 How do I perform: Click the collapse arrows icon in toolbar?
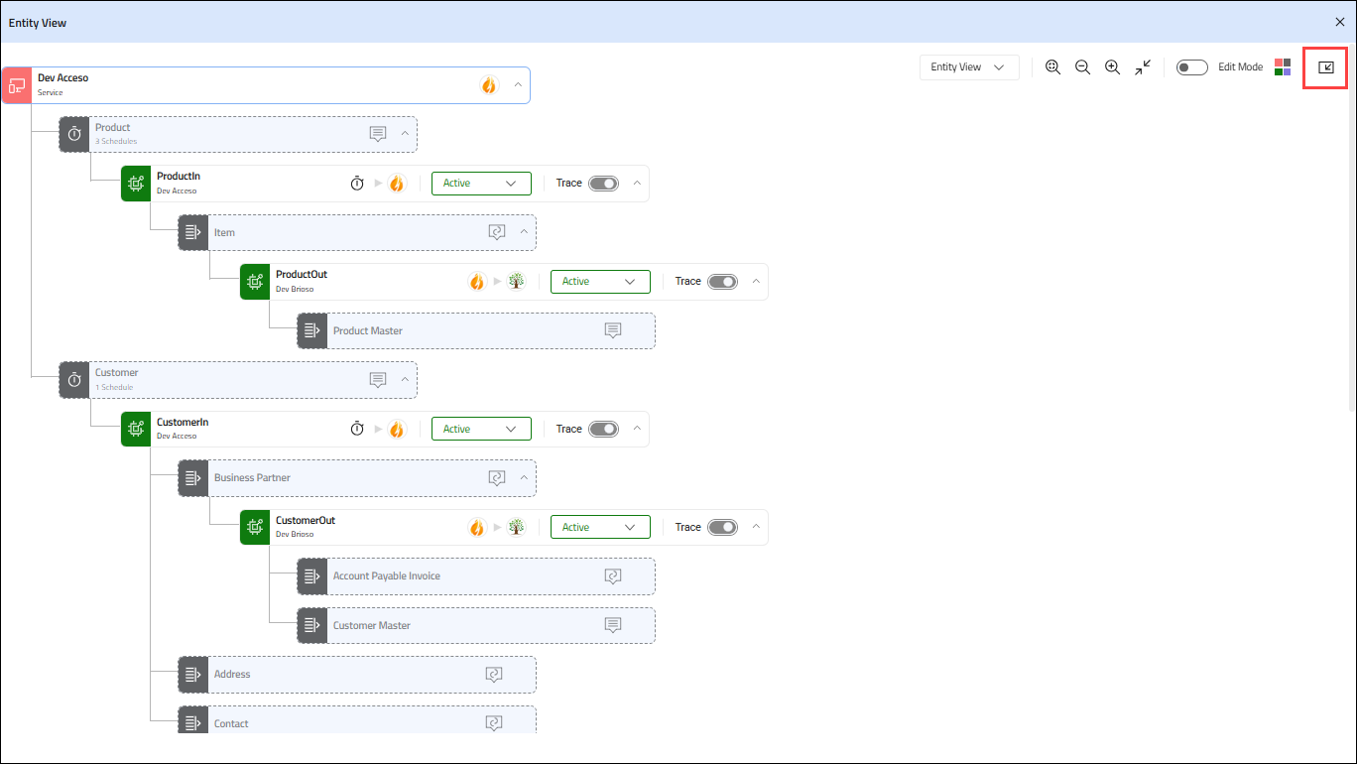tap(1143, 67)
